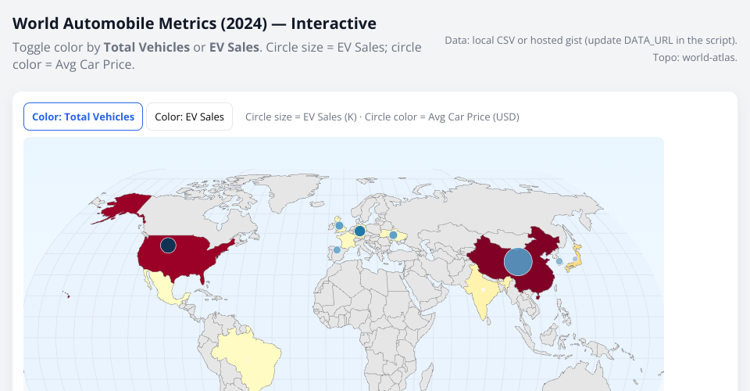The height and width of the screenshot is (391, 750).
Task: Click the large EV sales circle on China
Action: click(517, 261)
